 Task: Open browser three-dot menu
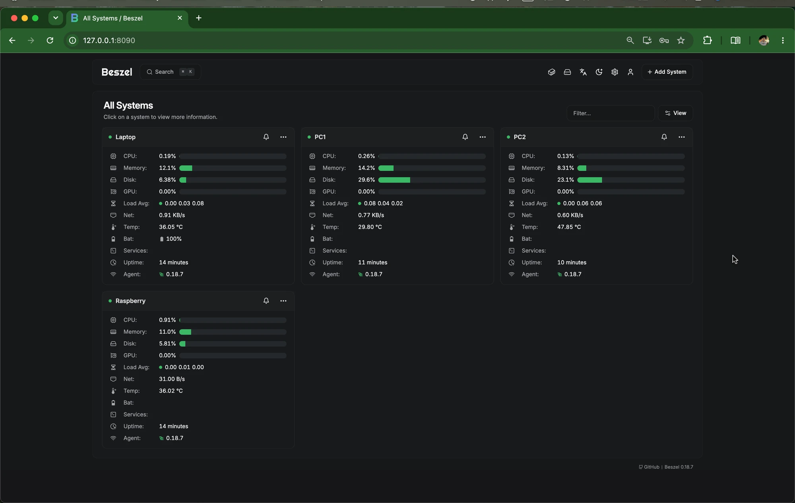tap(783, 40)
